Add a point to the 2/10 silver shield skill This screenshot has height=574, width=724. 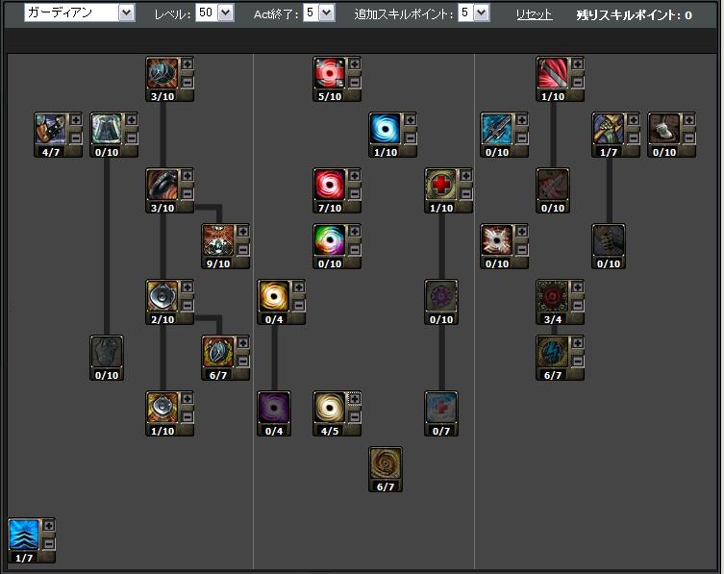[x=187, y=287]
